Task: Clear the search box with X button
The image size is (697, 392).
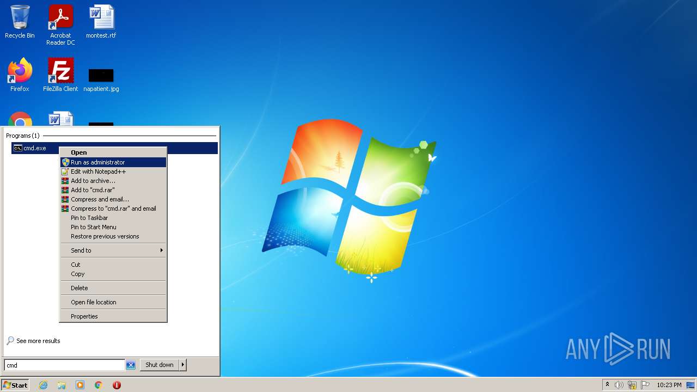Action: [x=131, y=365]
